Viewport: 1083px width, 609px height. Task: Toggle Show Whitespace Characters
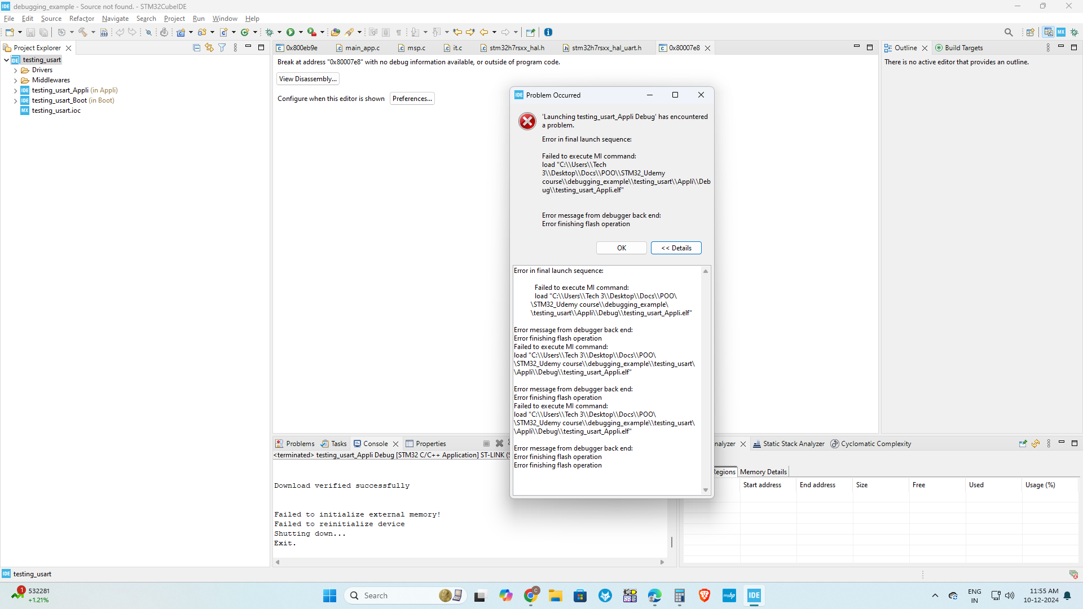pos(398,32)
